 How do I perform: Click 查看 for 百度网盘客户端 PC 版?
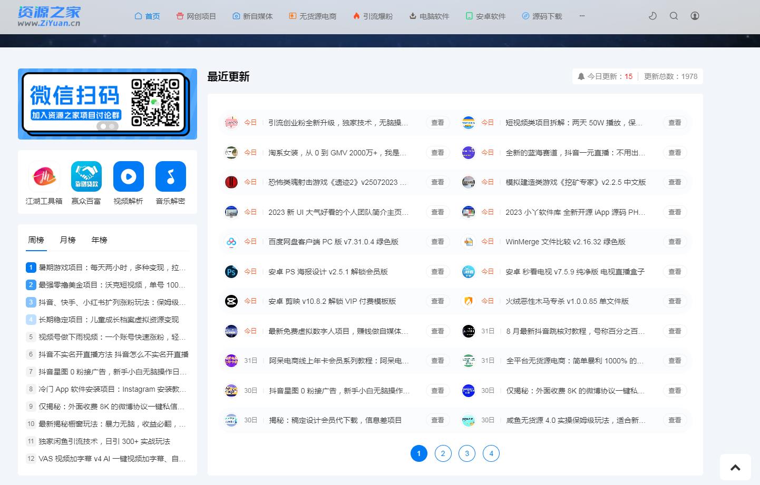pyautogui.click(x=437, y=242)
